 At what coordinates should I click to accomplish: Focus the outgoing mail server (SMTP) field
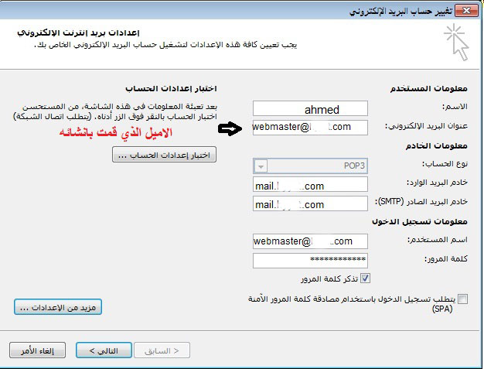point(310,204)
